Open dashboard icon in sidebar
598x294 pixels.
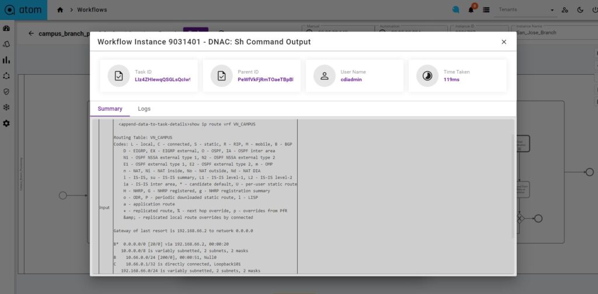[6, 28]
